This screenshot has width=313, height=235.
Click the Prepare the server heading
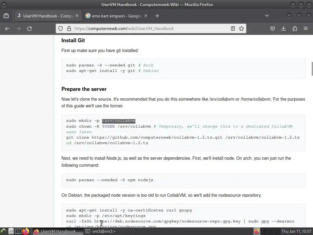click(84, 89)
